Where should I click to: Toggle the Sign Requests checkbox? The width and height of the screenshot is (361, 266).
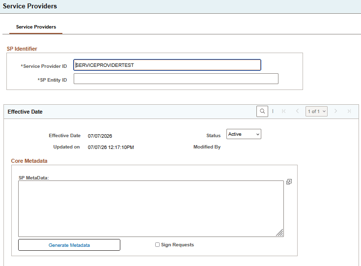pos(157,244)
